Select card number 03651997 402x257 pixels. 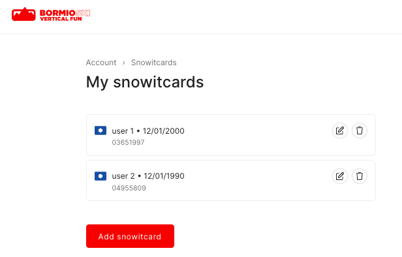pos(128,142)
